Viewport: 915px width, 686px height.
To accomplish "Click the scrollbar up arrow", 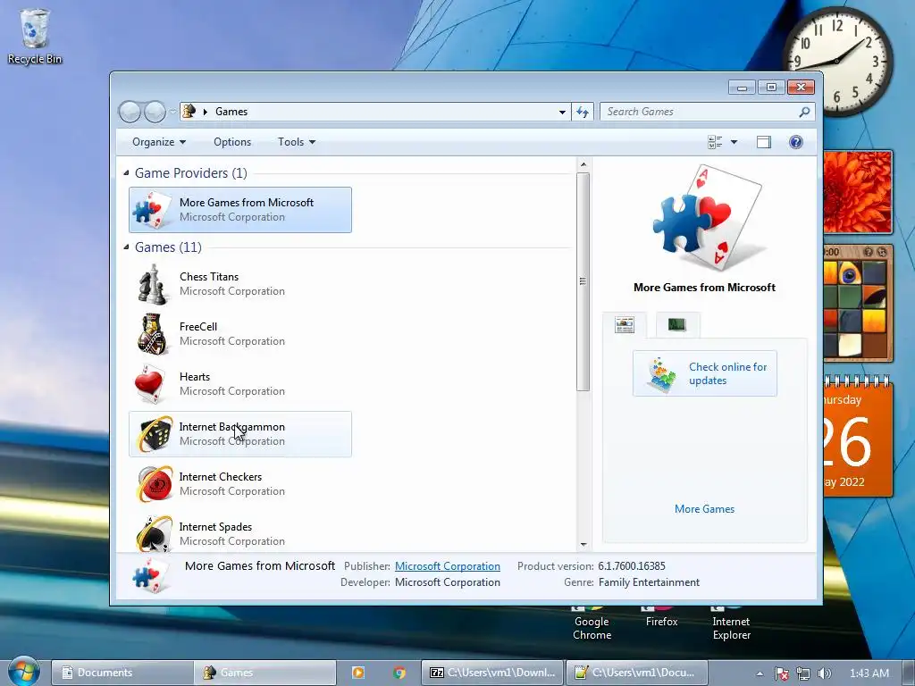I will [583, 165].
